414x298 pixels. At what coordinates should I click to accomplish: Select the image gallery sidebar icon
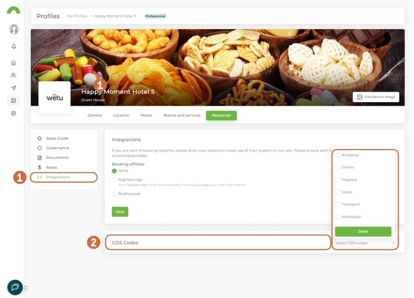14,100
